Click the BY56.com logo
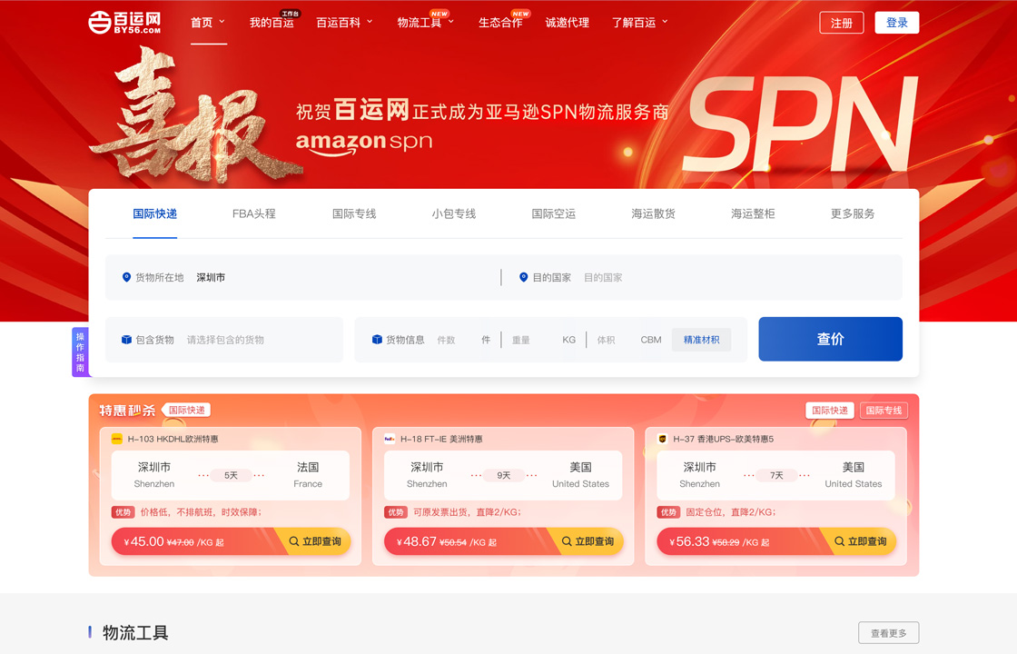Image resolution: width=1017 pixels, height=654 pixels. 124,22
